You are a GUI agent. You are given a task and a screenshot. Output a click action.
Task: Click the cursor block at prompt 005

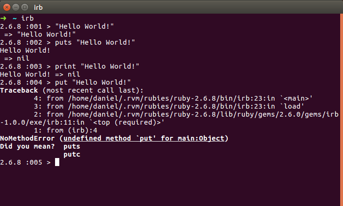(x=57, y=162)
